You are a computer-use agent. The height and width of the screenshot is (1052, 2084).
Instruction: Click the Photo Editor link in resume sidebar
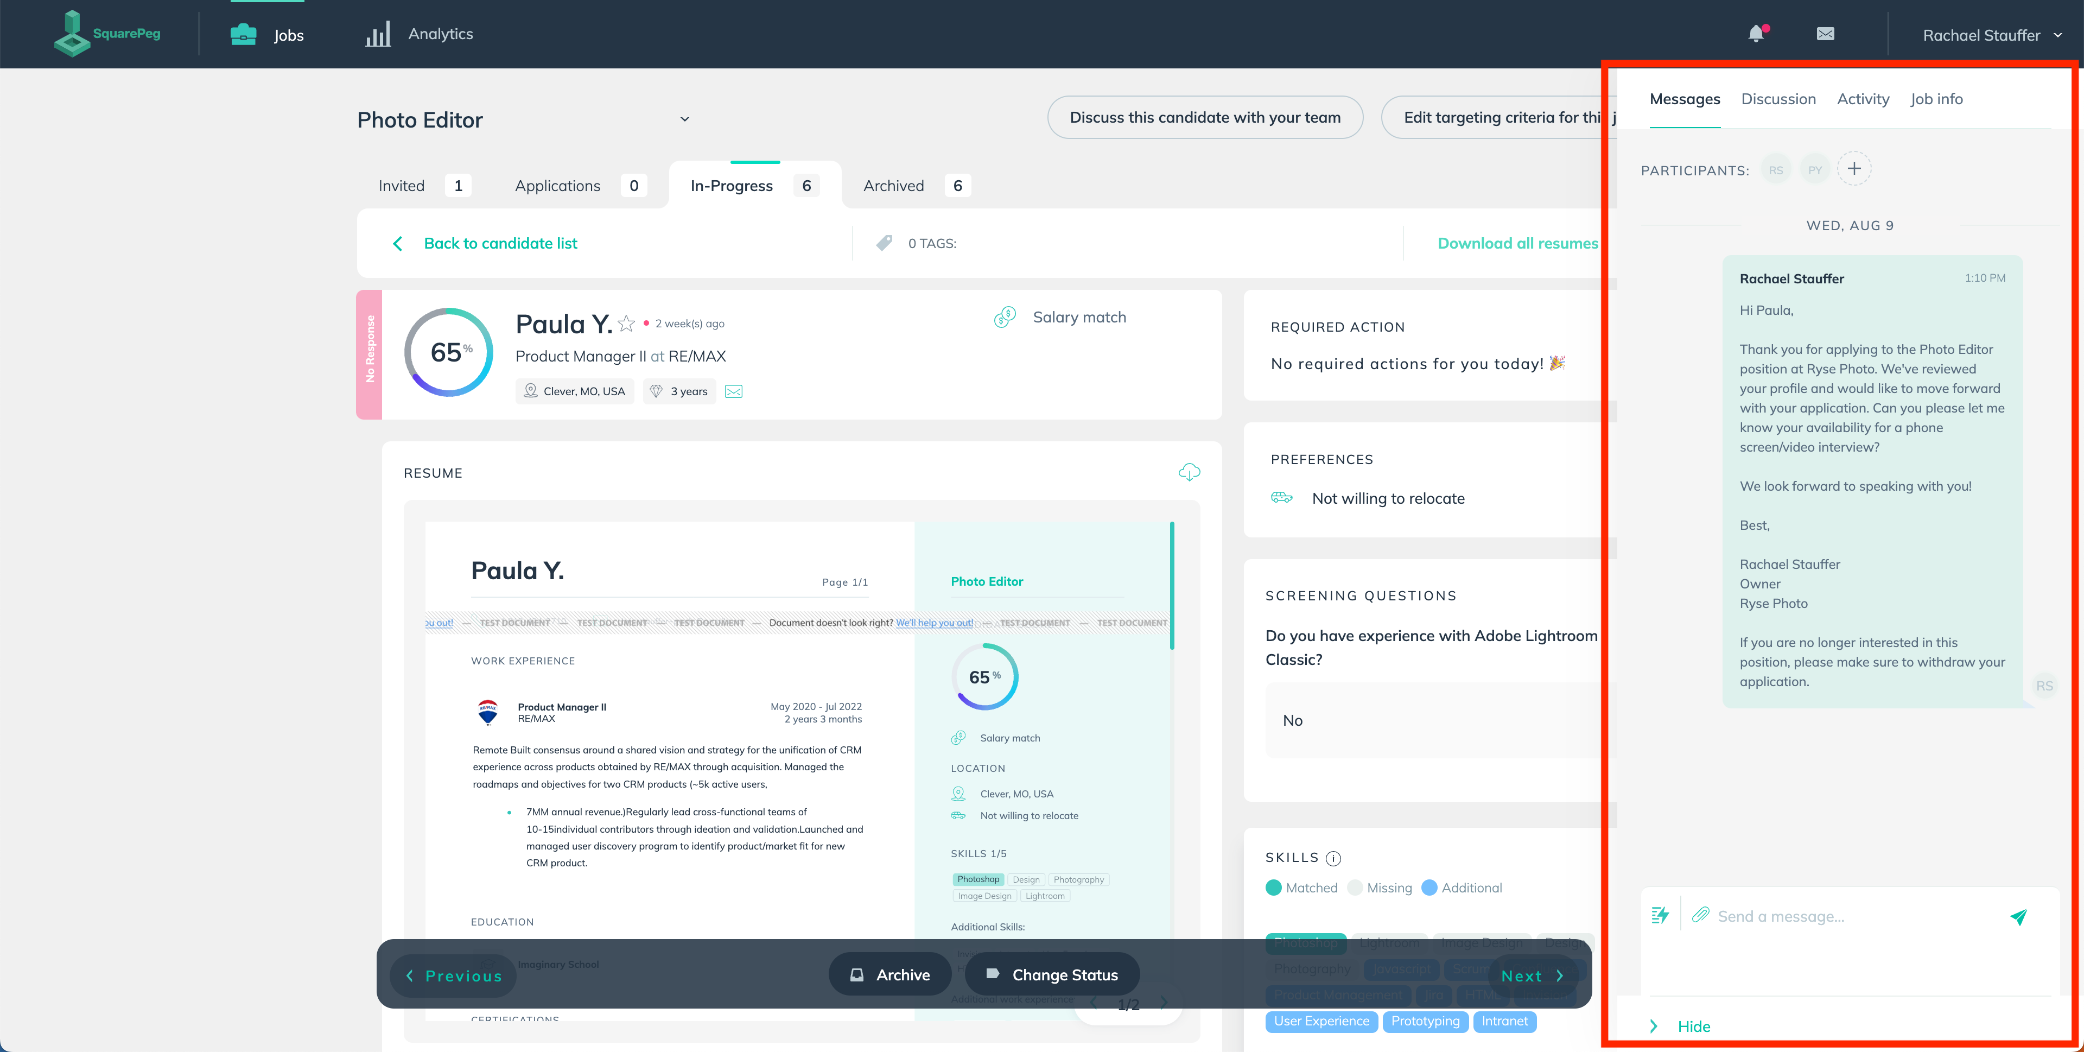[987, 581]
